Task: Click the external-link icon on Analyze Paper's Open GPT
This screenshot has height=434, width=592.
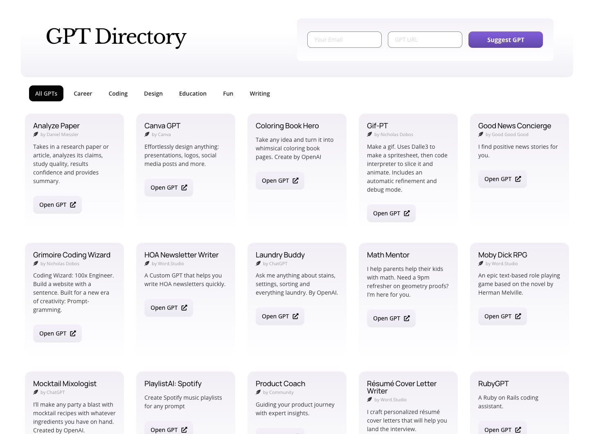Action: (x=73, y=205)
